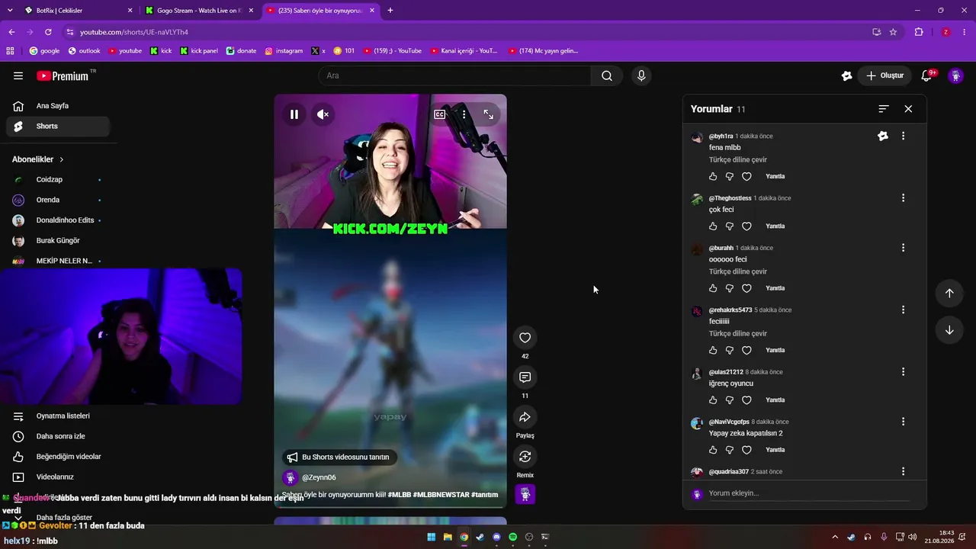Unmute the Shorts video
Screen dimensions: 976x549
tap(323, 114)
